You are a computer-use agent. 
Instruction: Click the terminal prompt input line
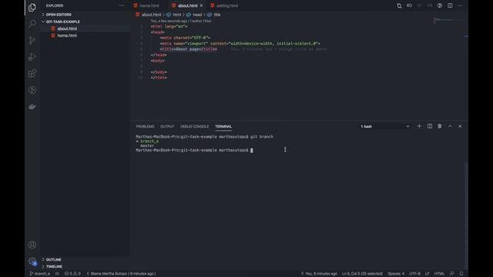193,150
